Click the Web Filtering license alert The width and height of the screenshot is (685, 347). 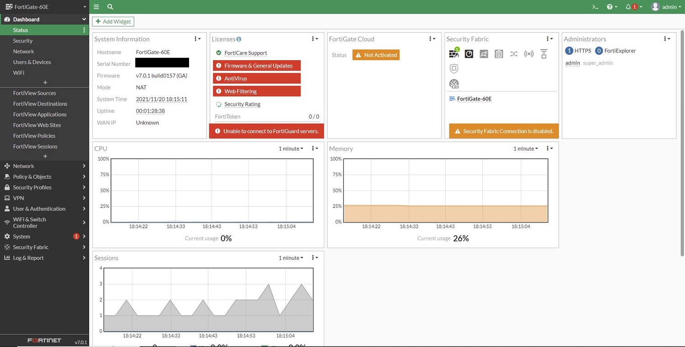pos(257,91)
